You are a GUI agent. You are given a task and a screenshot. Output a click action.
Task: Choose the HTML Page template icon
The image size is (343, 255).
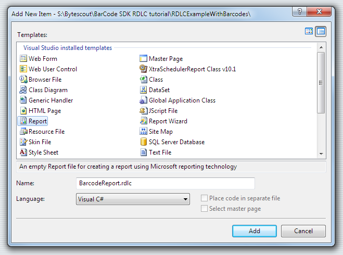tap(23, 111)
